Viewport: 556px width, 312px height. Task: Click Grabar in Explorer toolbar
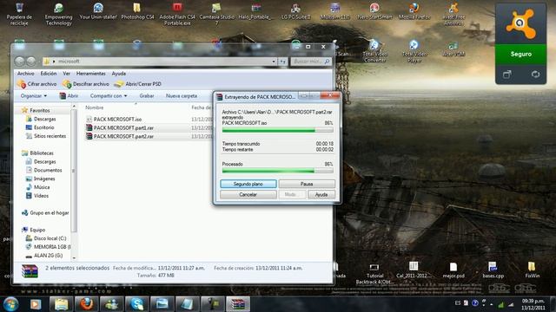(x=147, y=96)
